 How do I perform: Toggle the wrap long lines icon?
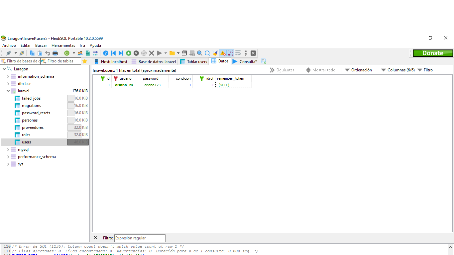pyautogui.click(x=238, y=53)
